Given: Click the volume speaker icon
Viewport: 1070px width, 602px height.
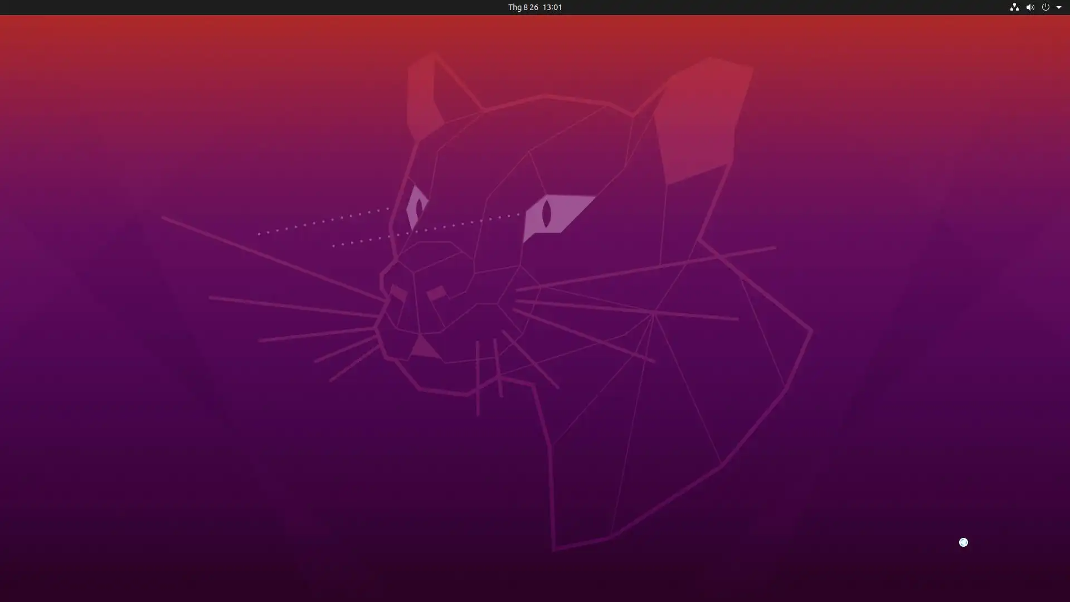Looking at the screenshot, I should coord(1030,7).
